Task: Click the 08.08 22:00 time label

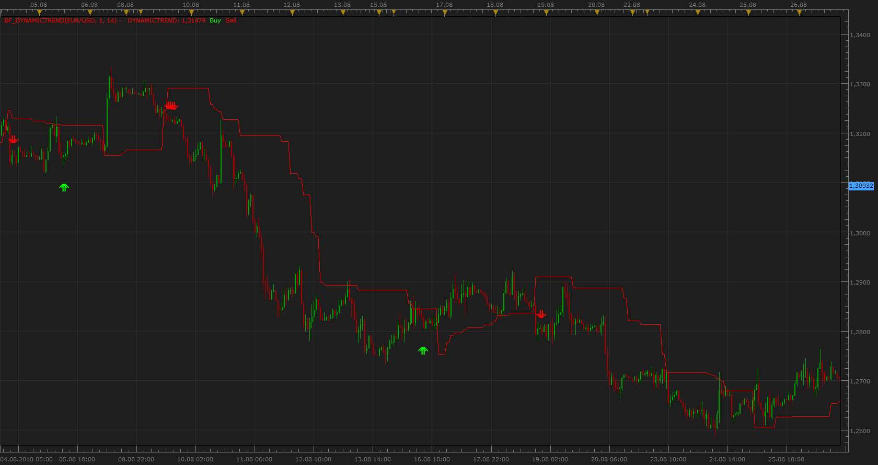Action: (136, 459)
